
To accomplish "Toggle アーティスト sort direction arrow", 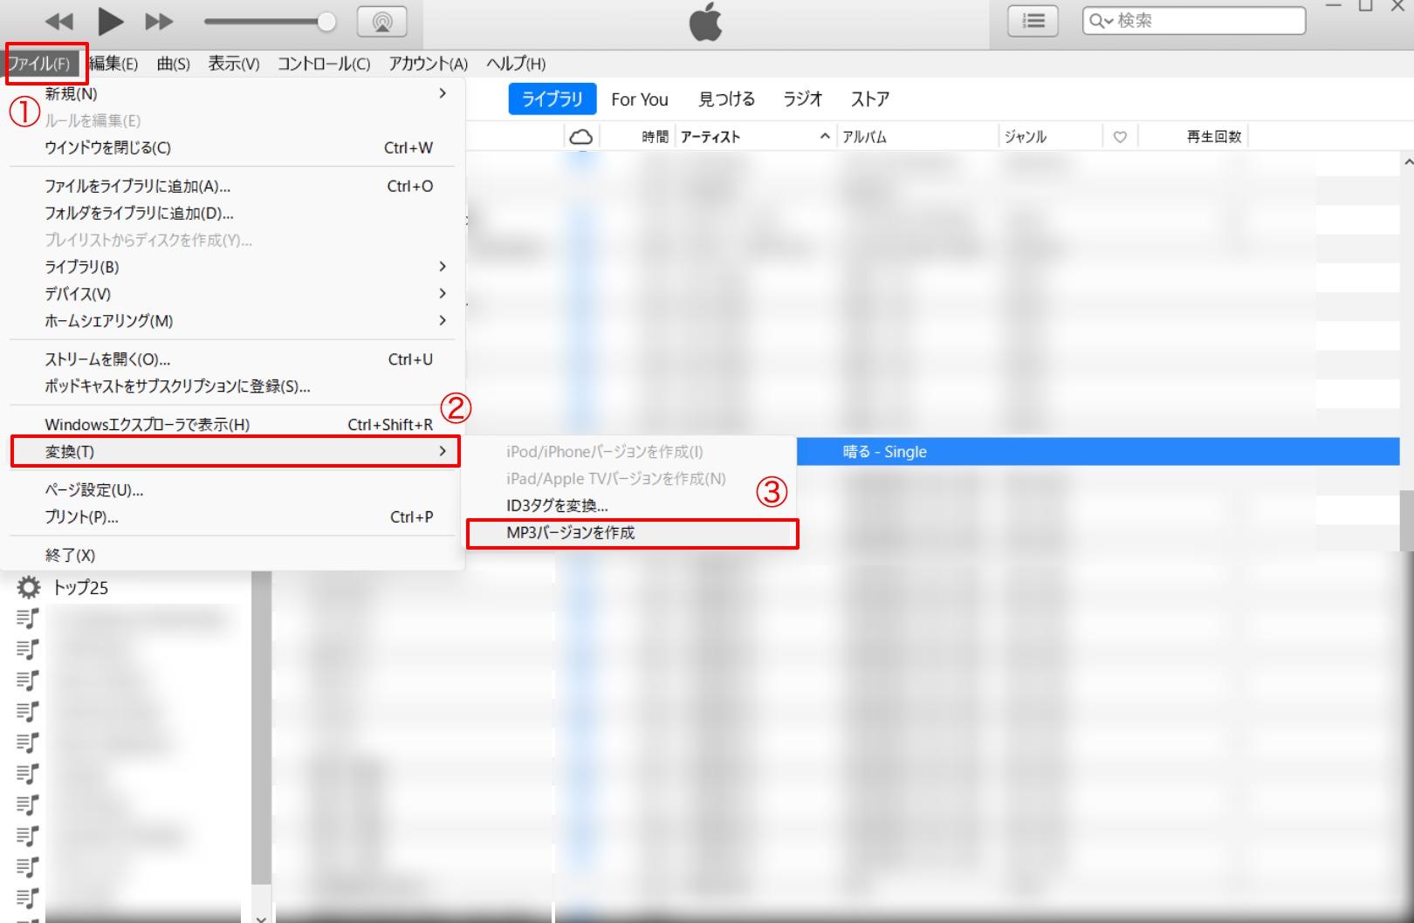I will coord(825,137).
